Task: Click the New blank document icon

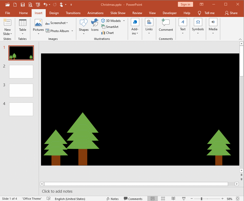Action: point(15,5)
